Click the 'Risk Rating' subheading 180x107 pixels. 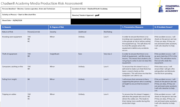pyautogui.click(x=108, y=32)
